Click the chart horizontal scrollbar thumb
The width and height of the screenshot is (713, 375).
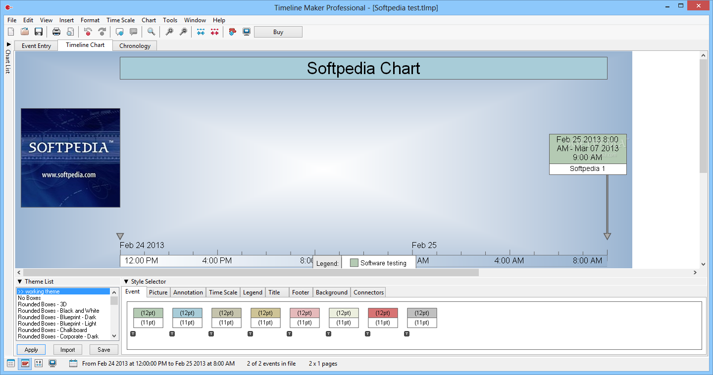coord(251,272)
